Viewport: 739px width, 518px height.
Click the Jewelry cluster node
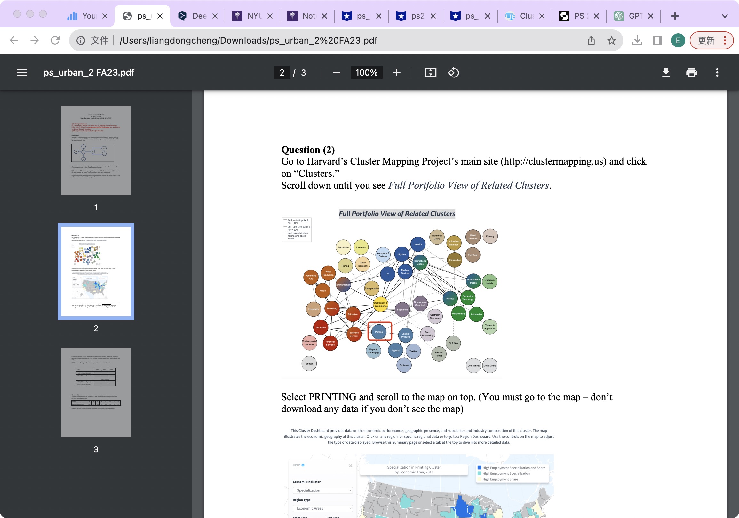pyautogui.click(x=418, y=244)
